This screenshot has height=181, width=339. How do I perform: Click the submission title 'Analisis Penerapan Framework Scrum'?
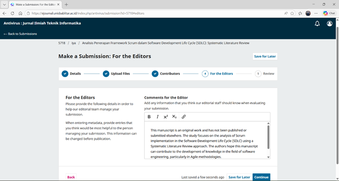pos(165,43)
